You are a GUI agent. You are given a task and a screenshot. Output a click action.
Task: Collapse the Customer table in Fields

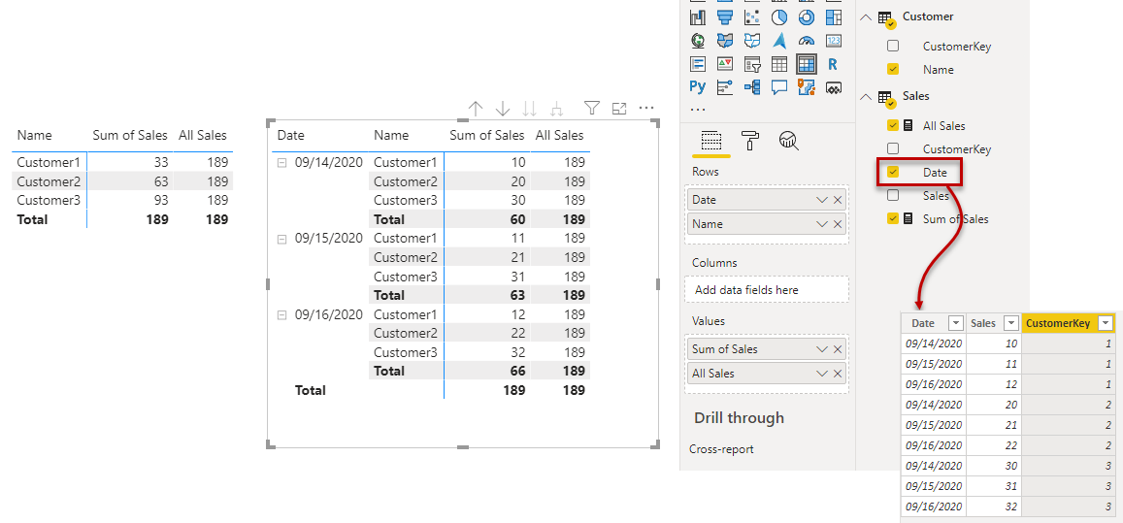(867, 17)
